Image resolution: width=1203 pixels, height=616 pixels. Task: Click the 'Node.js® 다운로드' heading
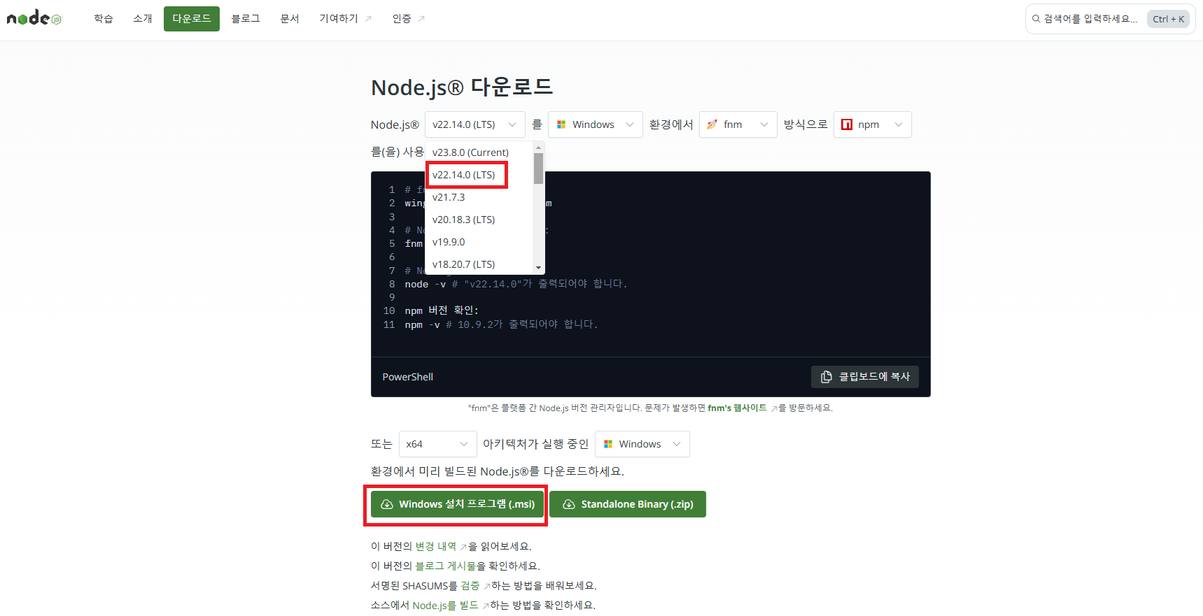coord(462,87)
